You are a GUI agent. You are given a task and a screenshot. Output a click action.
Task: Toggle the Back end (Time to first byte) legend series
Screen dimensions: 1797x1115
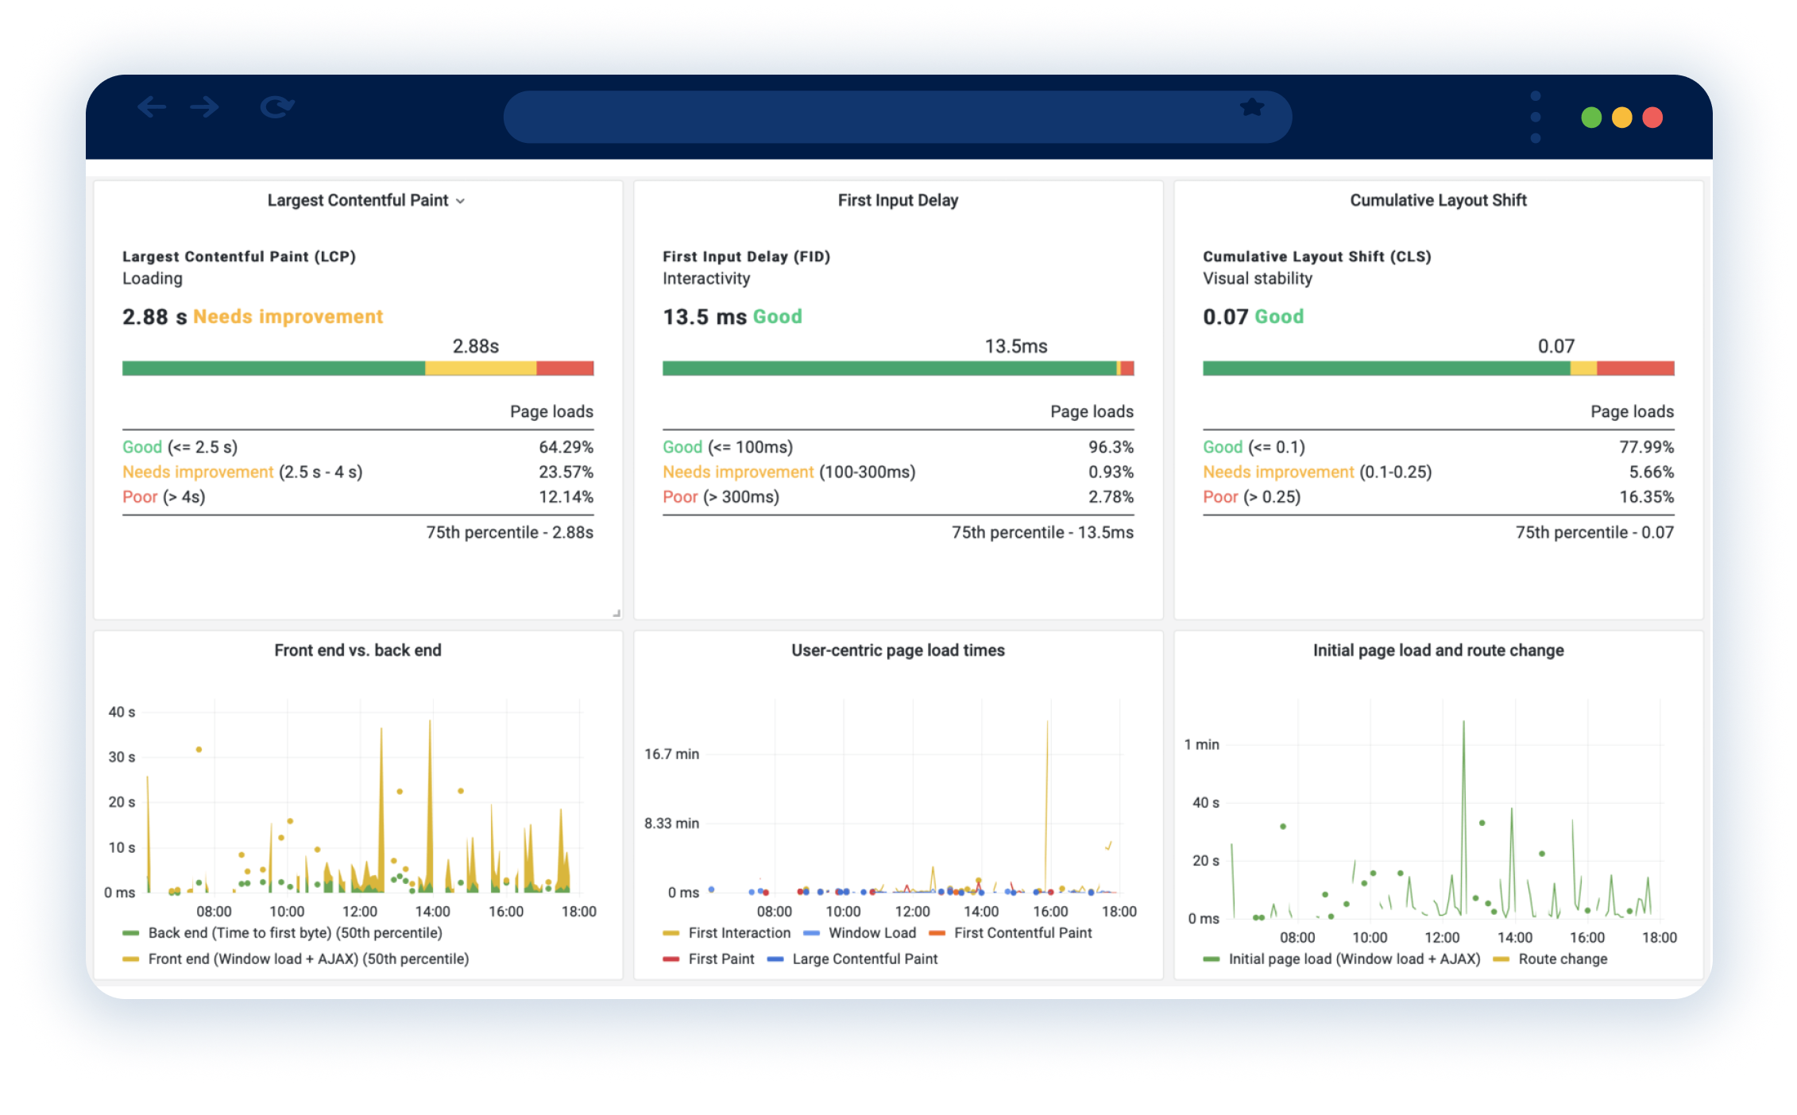tap(295, 932)
